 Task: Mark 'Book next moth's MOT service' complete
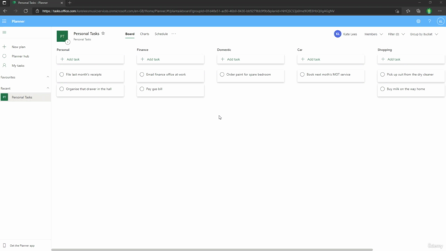302,75
